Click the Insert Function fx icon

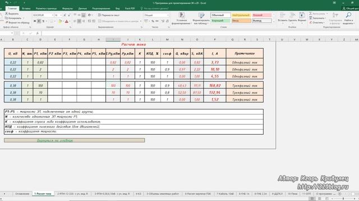point(38,33)
